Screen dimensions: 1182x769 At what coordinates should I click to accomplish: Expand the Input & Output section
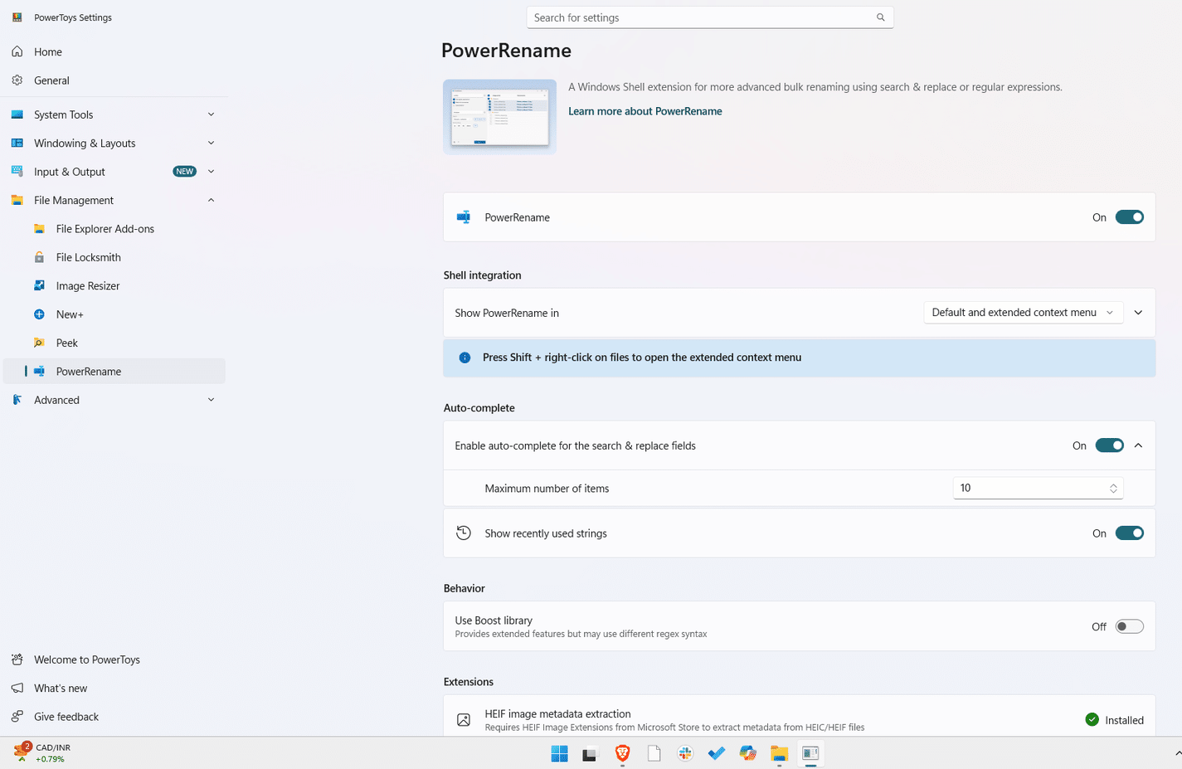[114, 172]
